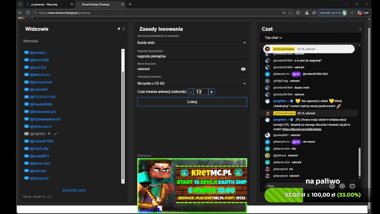Open the Widzowie panel three-dot menu
This screenshot has width=380, height=214.
tap(123, 29)
